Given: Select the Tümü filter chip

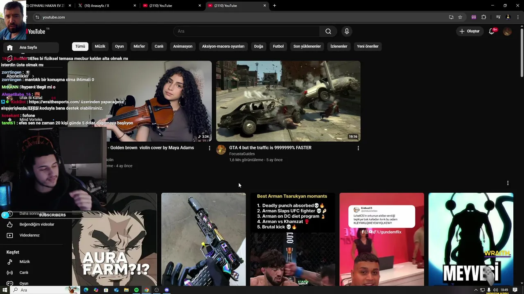Looking at the screenshot, I should (x=80, y=47).
